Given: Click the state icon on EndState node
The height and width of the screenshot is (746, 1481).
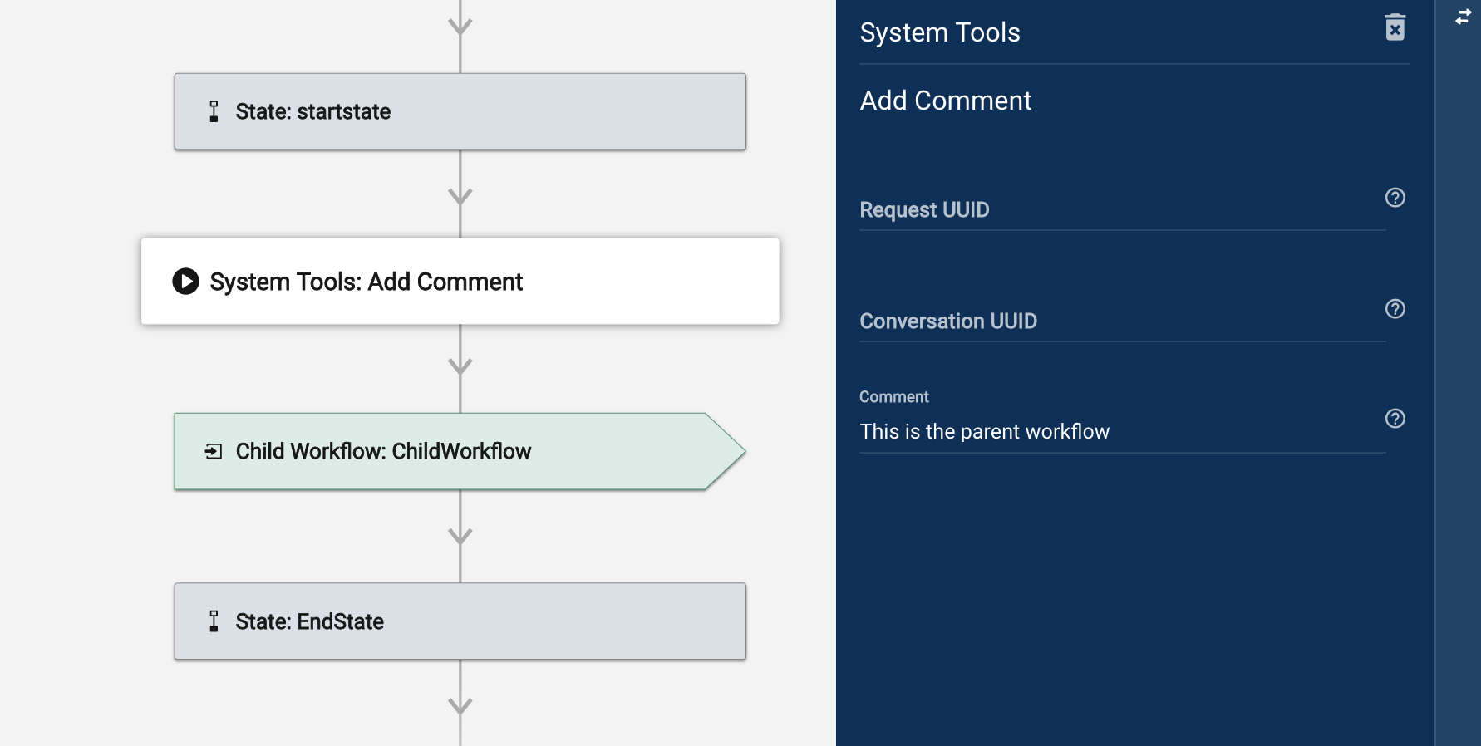Looking at the screenshot, I should point(214,621).
